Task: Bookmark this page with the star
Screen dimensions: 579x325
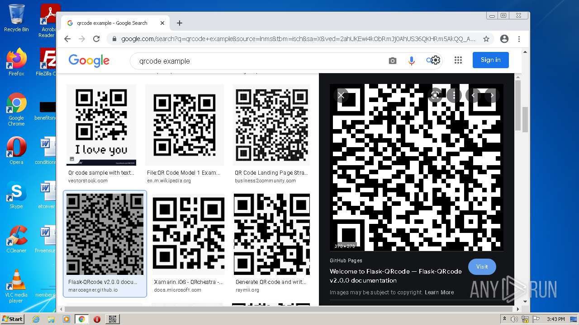Action: coord(486,39)
